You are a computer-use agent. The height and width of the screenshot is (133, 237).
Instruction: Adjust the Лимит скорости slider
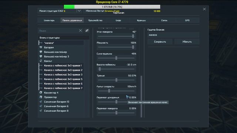click(116, 91)
